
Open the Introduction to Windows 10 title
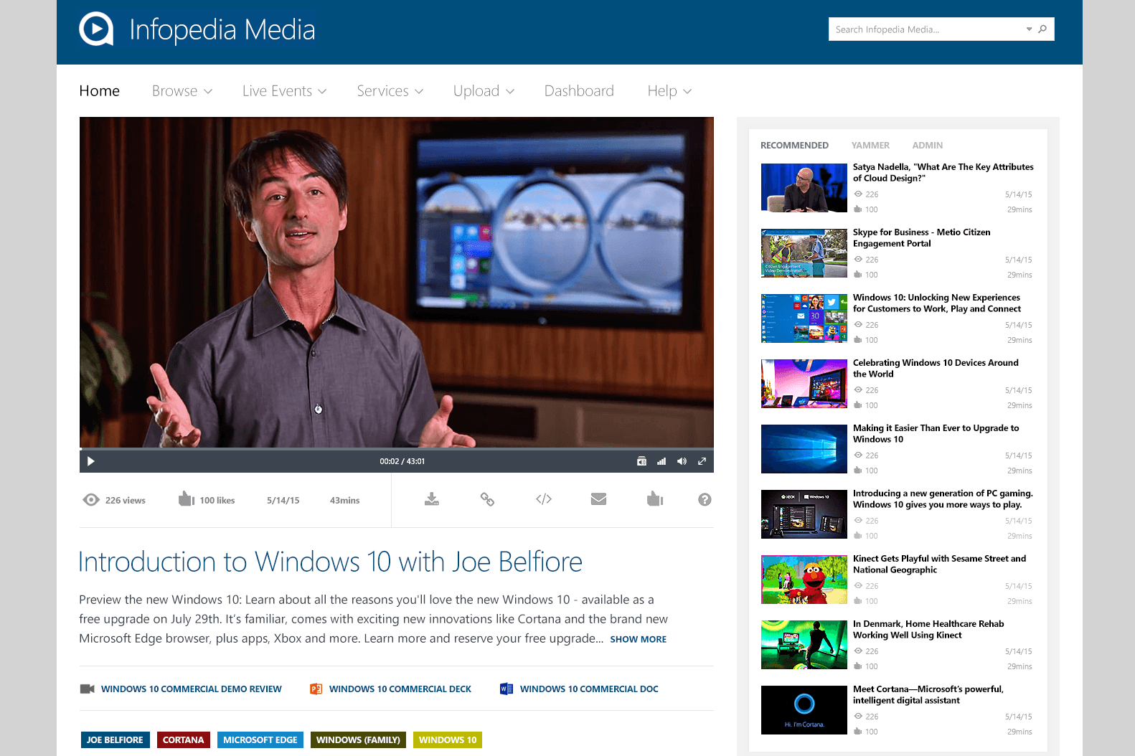(330, 562)
